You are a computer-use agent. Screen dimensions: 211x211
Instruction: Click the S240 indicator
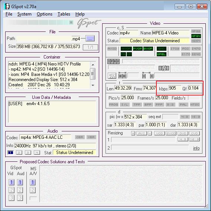pos(196,54)
